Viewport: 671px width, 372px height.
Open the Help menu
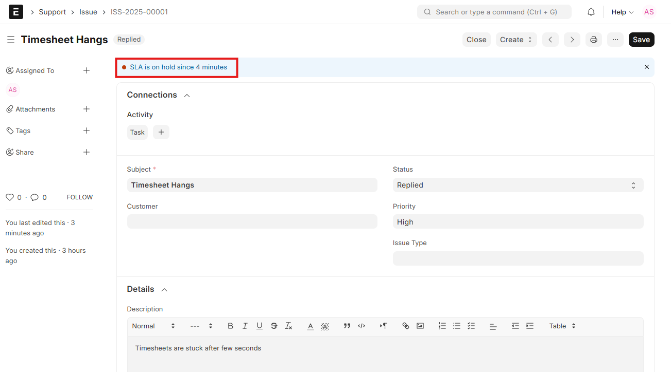pyautogui.click(x=622, y=12)
